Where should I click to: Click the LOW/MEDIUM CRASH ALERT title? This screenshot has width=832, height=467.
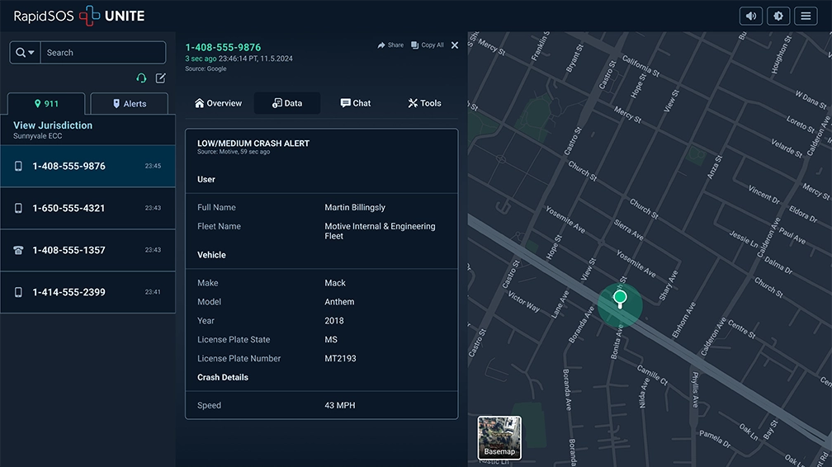tap(253, 144)
